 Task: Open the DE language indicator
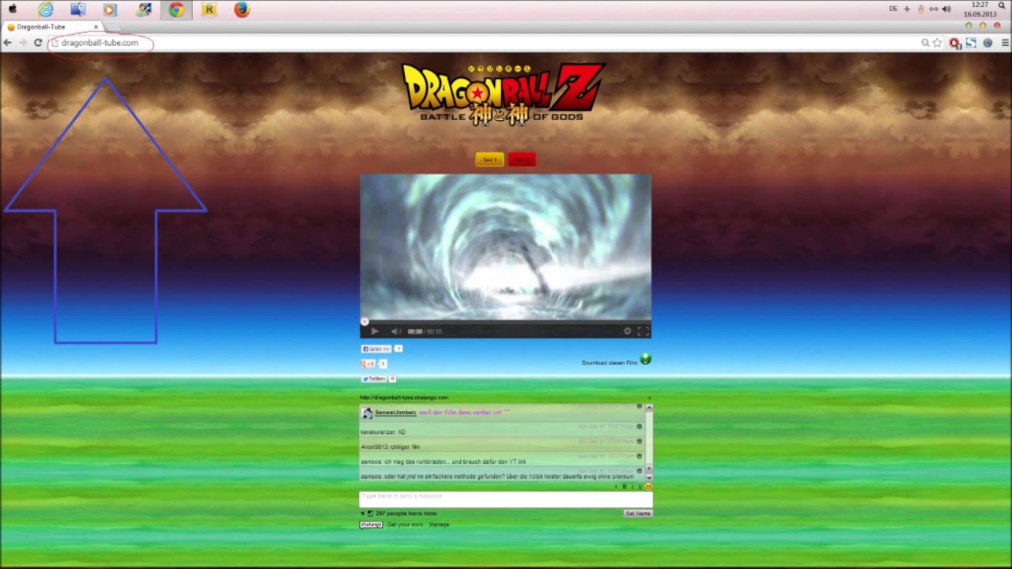coord(893,9)
